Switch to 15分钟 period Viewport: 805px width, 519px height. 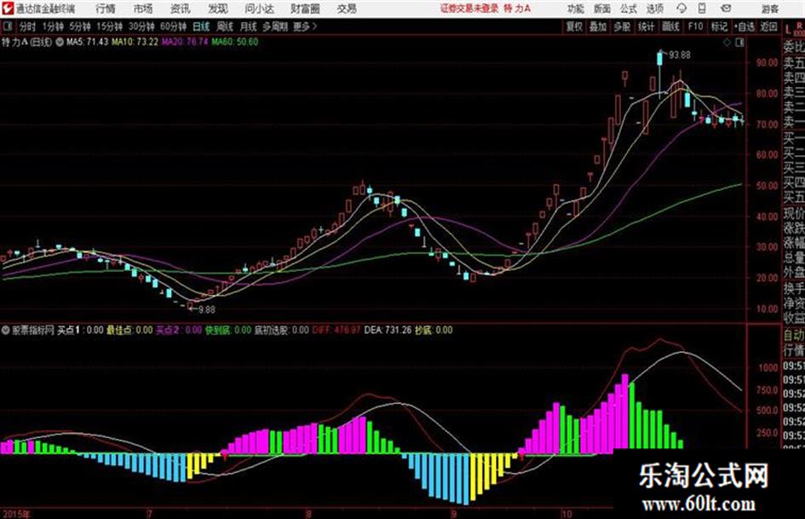point(109,26)
